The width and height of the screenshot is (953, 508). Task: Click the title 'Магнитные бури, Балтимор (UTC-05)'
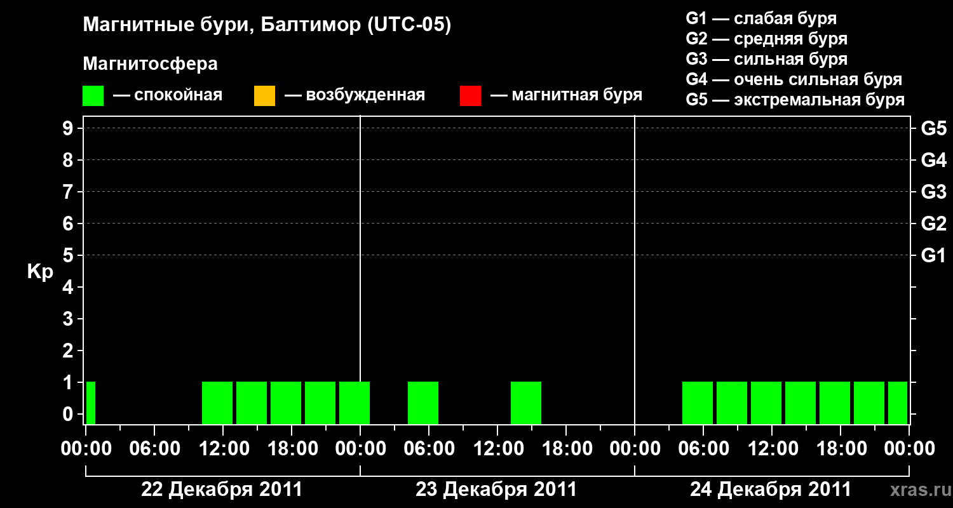[267, 25]
